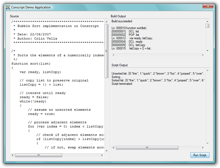Image resolution: width=220 pixels, height=168 pixels.
Task: Click the '// process adjacent elements' comment
Action: (x=57, y=122)
